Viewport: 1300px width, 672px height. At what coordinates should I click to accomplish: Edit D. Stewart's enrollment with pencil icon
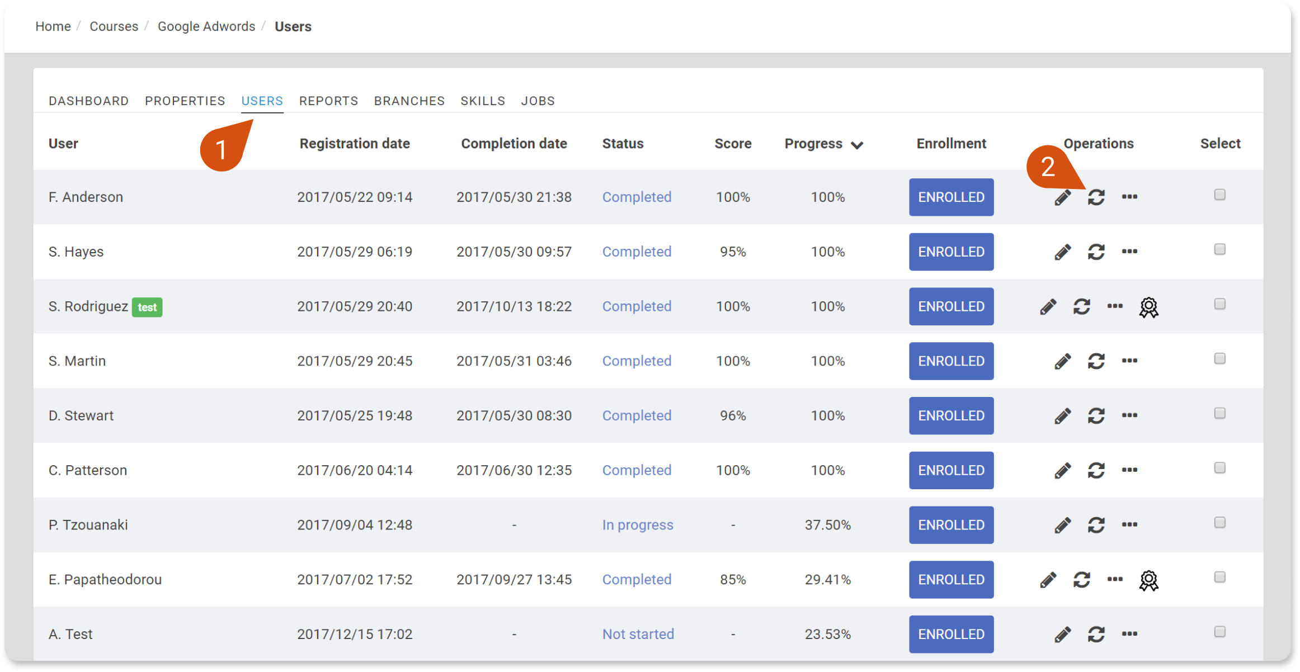[1063, 417]
